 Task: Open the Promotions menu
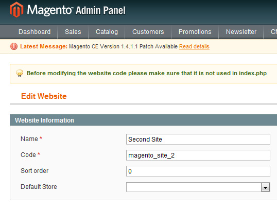pos(195,32)
